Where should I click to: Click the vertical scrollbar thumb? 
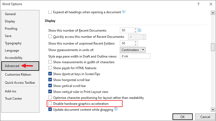[213, 47]
